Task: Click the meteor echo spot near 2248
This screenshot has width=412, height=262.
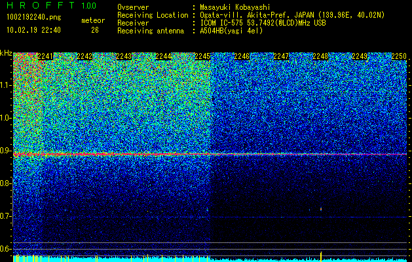Action: click(321, 209)
